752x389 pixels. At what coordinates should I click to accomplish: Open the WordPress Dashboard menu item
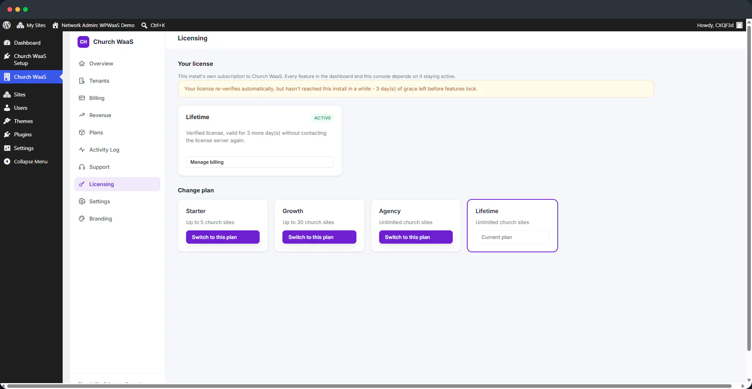pos(31,43)
